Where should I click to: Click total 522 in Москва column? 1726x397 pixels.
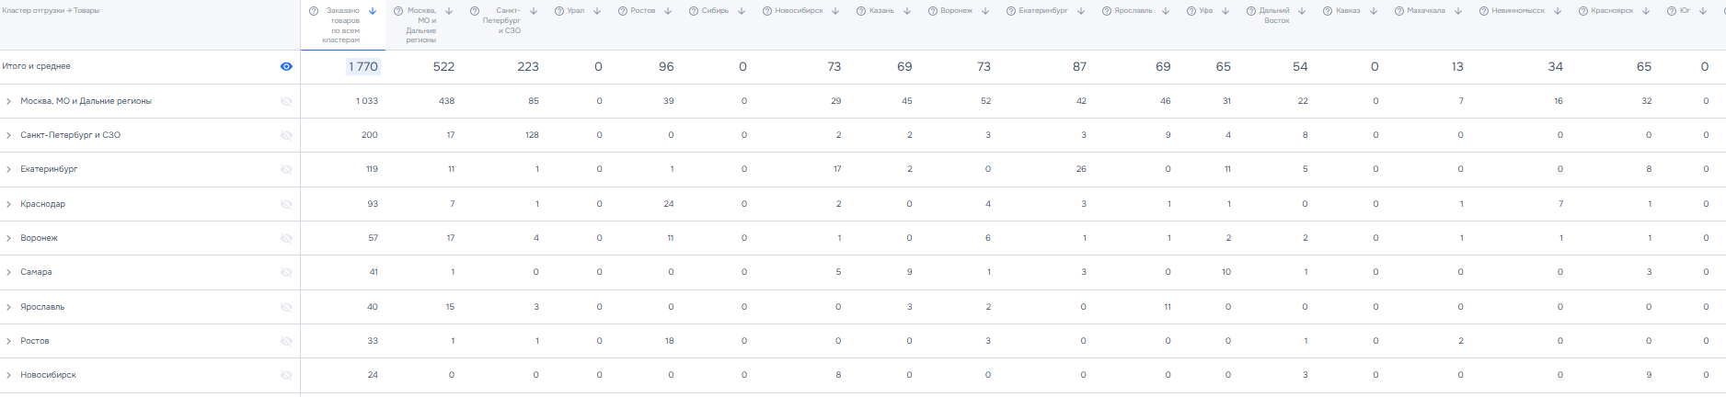443,66
